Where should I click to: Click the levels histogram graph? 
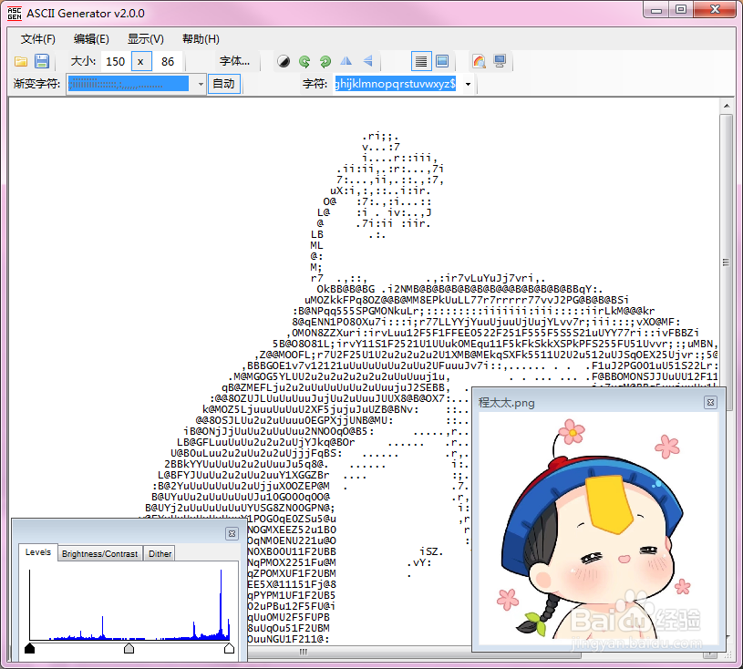coord(129,605)
